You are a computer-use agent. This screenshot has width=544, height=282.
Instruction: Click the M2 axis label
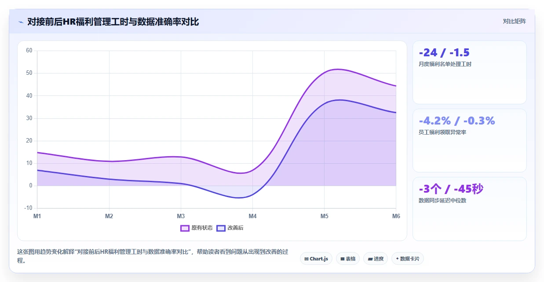[x=109, y=216]
